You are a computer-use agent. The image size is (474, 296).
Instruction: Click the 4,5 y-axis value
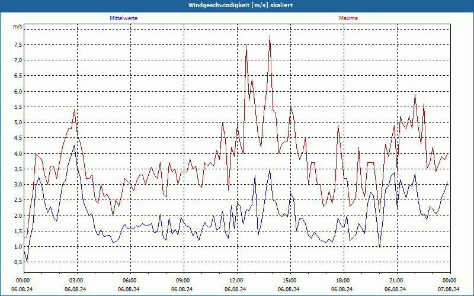[18, 138]
